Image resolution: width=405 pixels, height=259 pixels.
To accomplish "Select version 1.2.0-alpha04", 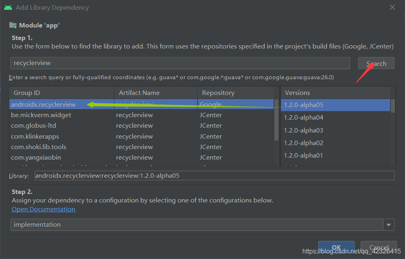I will 335,118.
